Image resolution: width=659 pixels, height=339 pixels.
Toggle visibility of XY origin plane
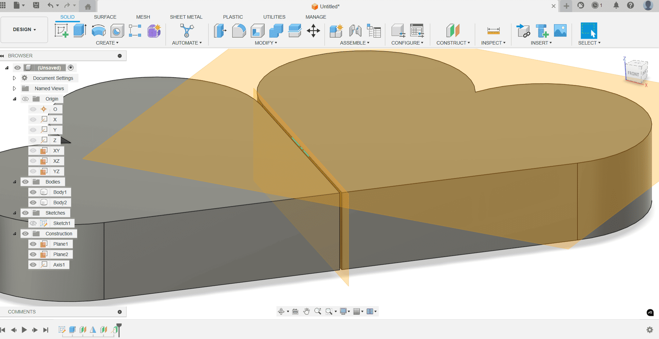point(33,151)
